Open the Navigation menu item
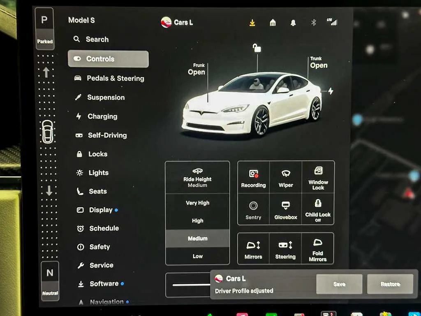This screenshot has height=316, width=421. (103, 302)
